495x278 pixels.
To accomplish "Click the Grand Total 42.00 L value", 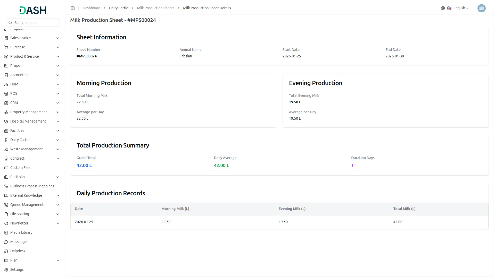I will (84, 166).
